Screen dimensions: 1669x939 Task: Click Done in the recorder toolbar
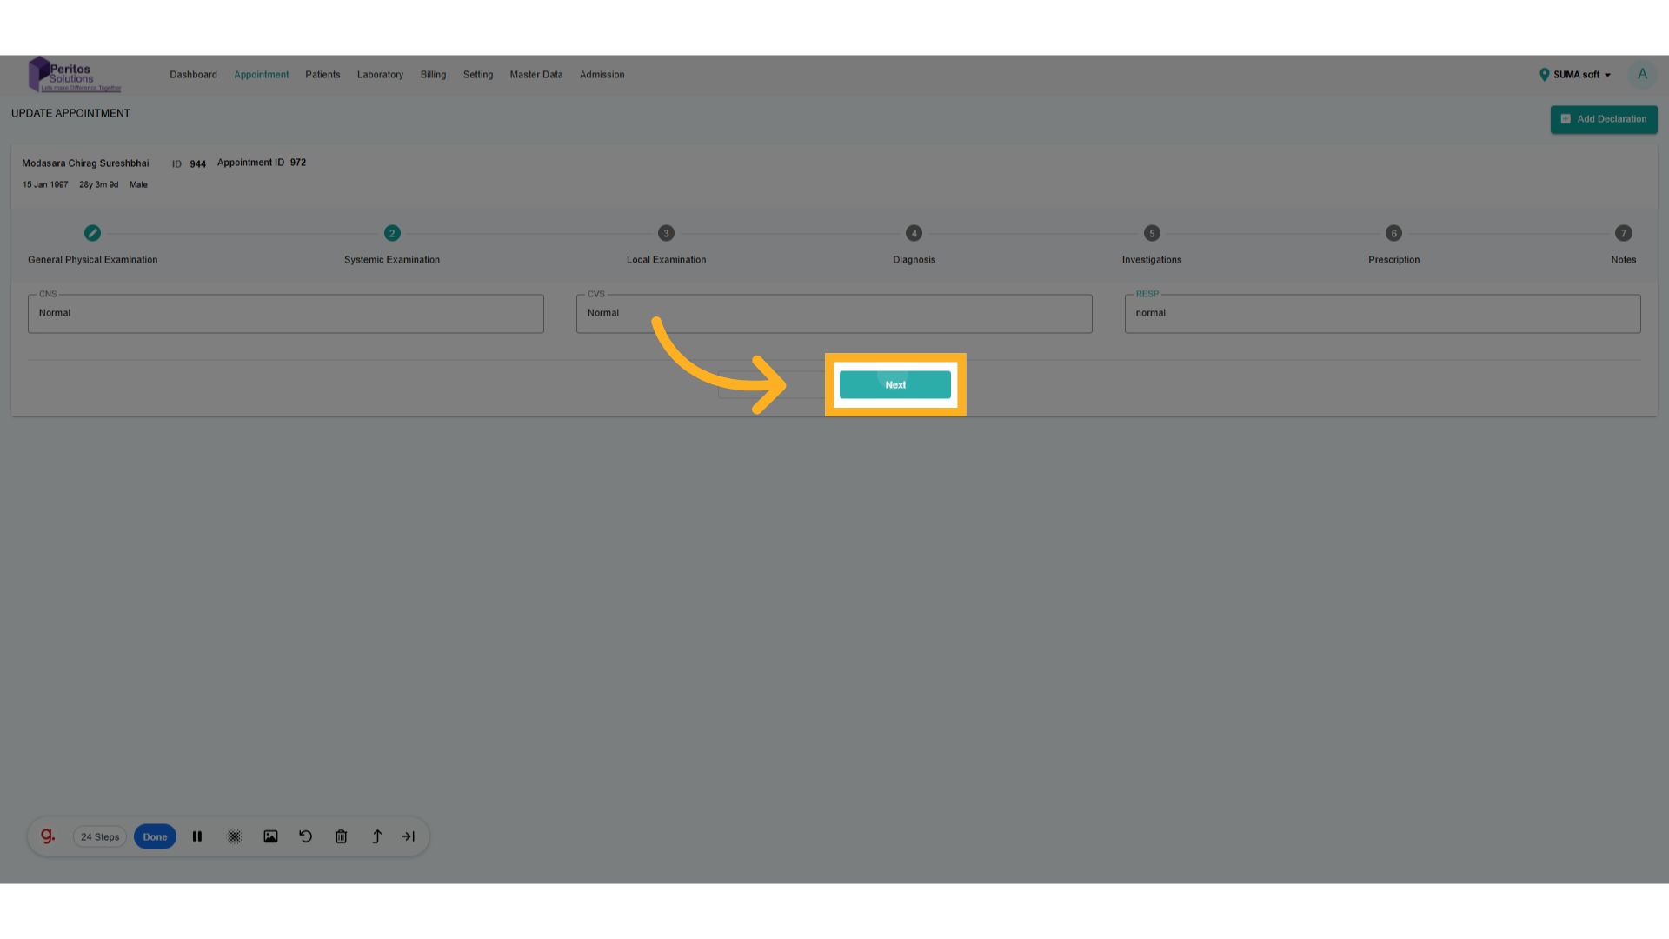coord(155,836)
